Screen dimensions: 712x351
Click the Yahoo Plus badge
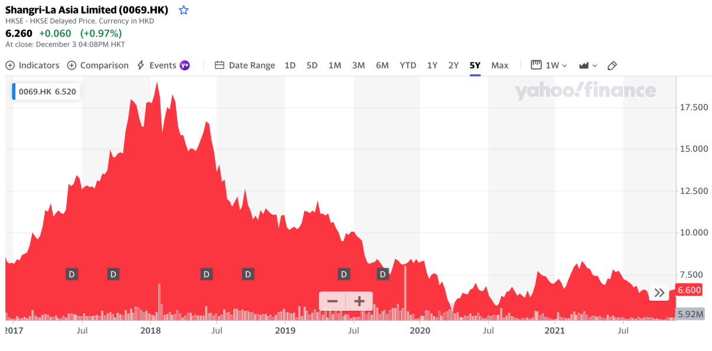[x=185, y=65]
